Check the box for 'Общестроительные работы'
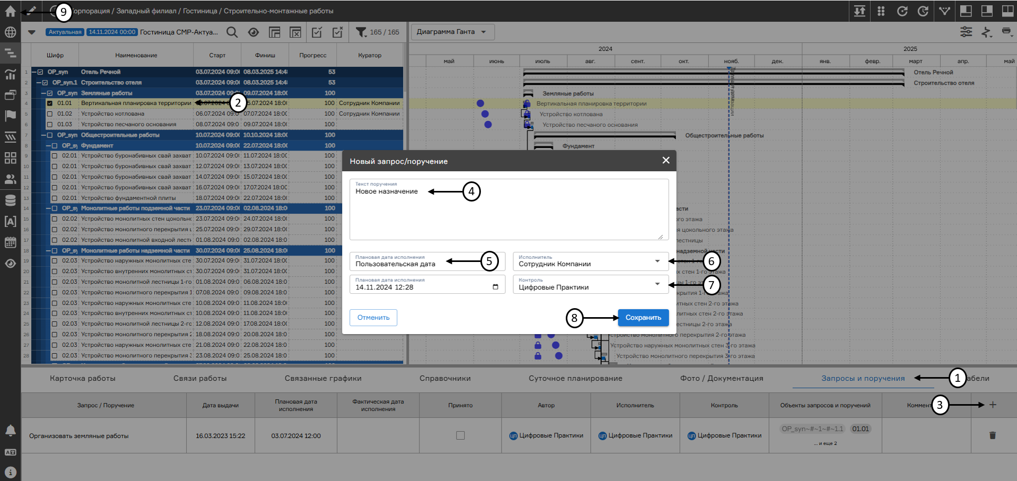Image resolution: width=1017 pixels, height=481 pixels. point(50,135)
